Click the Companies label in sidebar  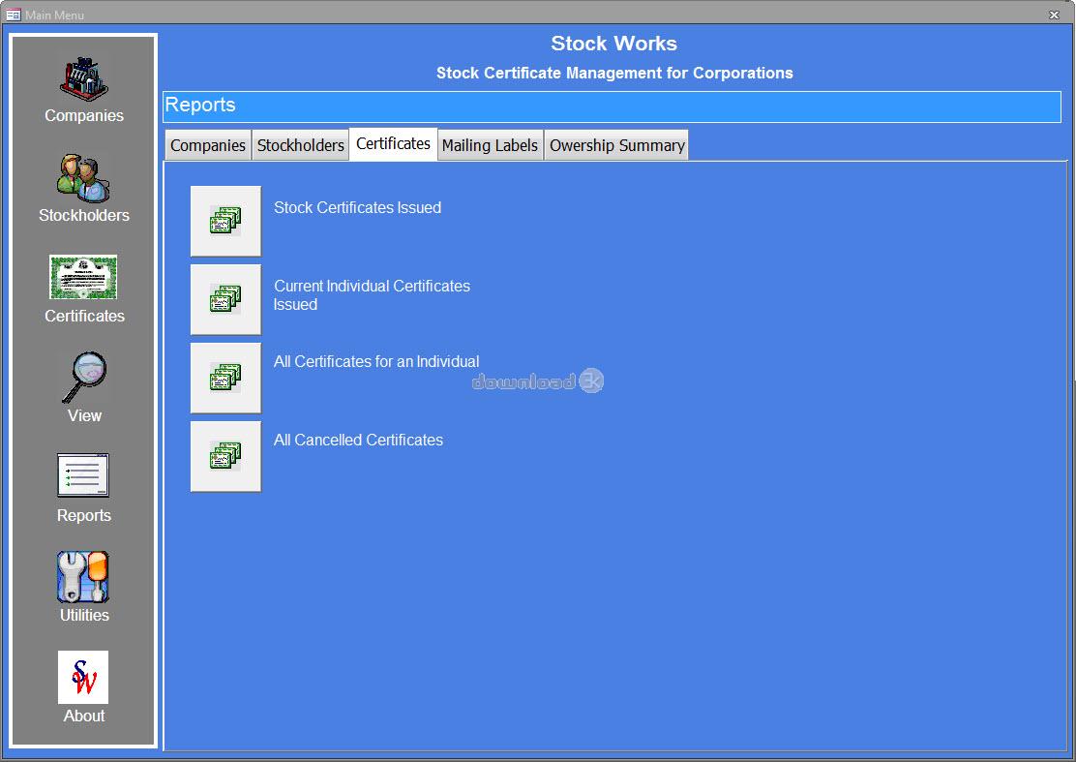(x=84, y=115)
